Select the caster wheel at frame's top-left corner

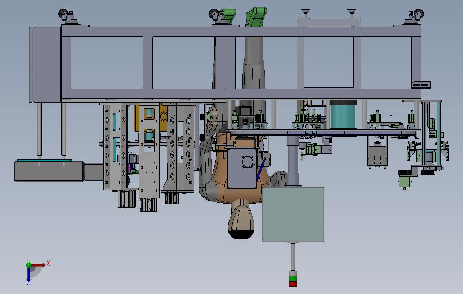coord(63,14)
